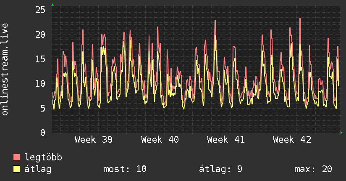Click the 'átlag: 9' average value

(221, 169)
